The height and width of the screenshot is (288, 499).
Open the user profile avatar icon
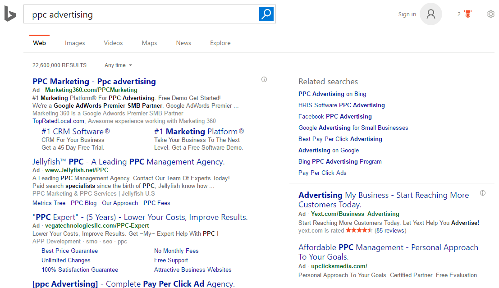pos(431,14)
